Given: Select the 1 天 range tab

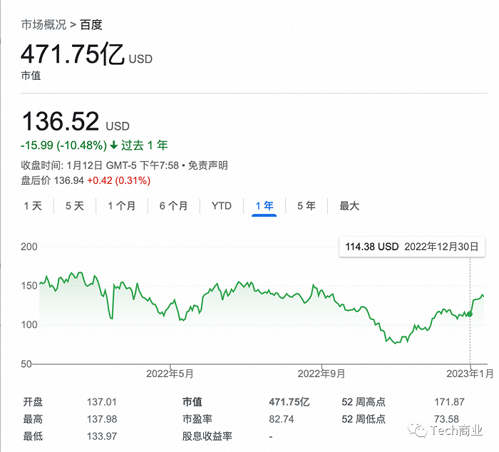Looking at the screenshot, I should pyautogui.click(x=33, y=206).
